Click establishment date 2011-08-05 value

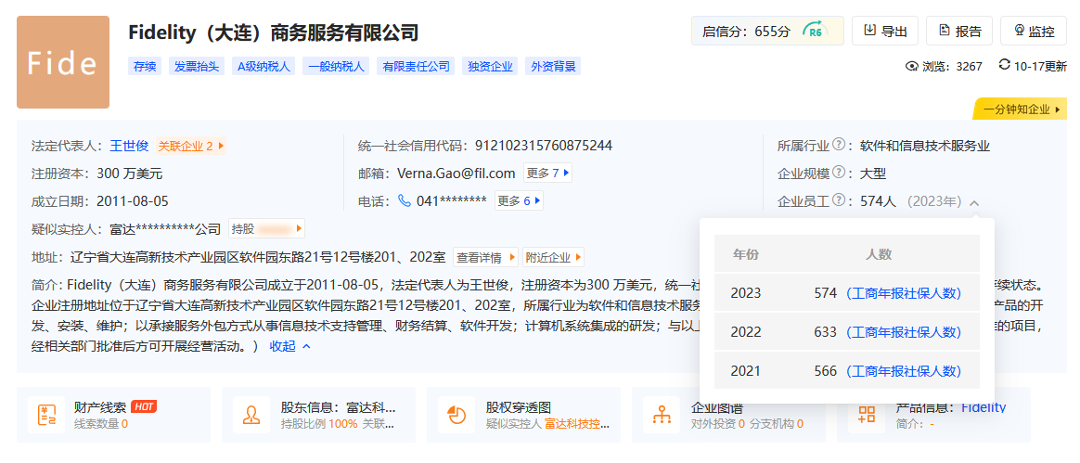pyautogui.click(x=133, y=201)
